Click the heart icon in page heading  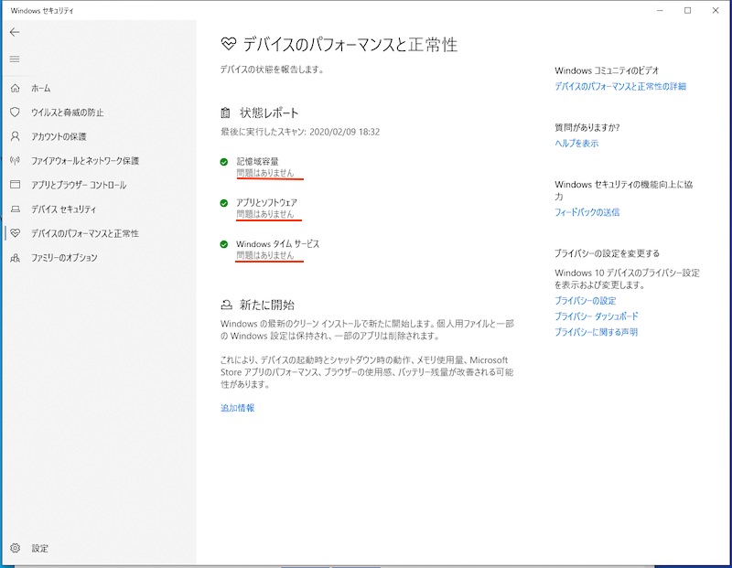pyautogui.click(x=228, y=44)
